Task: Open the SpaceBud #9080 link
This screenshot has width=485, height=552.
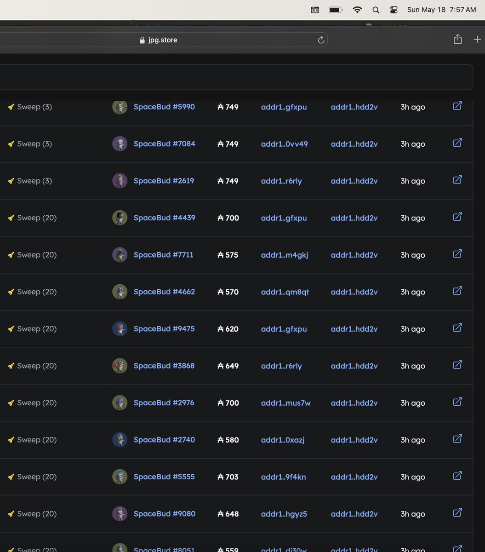Action: click(165, 514)
